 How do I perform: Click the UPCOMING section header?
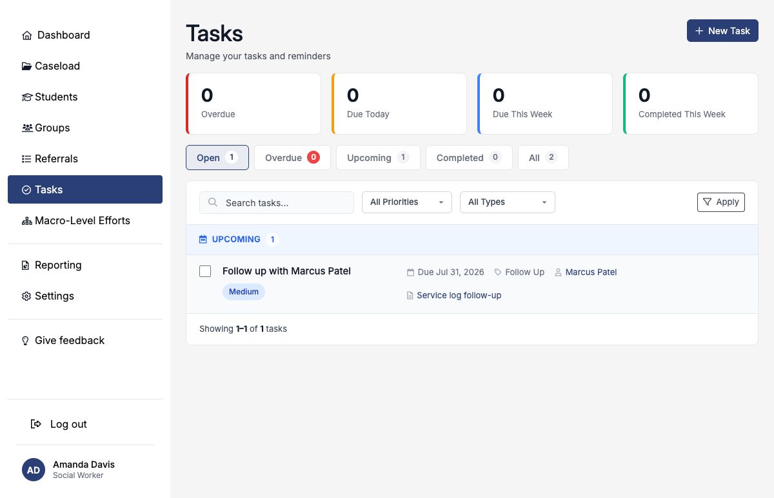472,240
